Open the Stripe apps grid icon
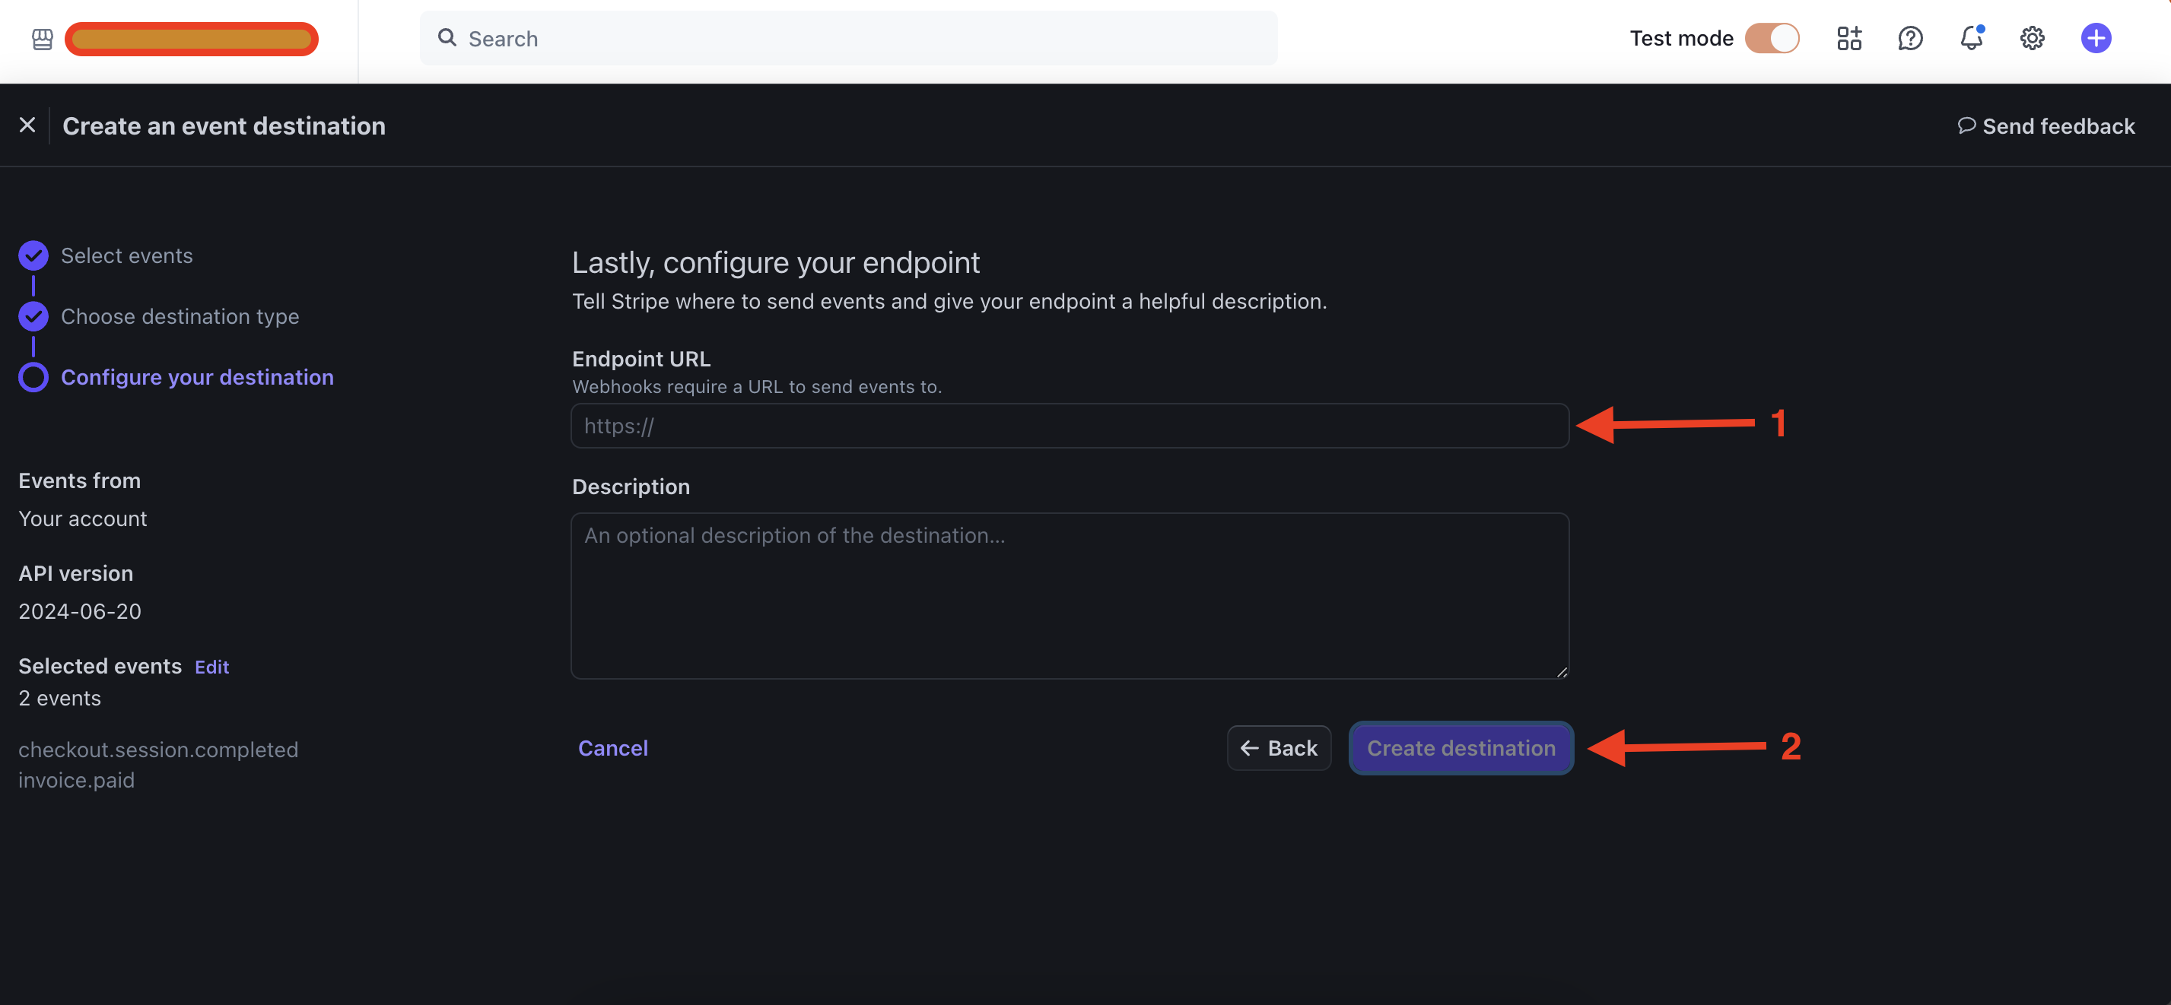The width and height of the screenshot is (2171, 1005). (1849, 38)
